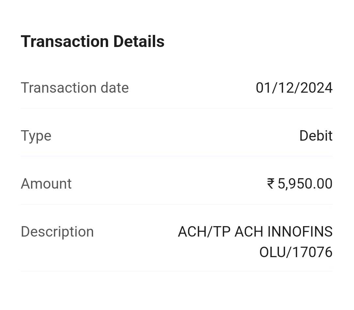The width and height of the screenshot is (354, 310).
Task: Click the word Details in the heading
Action: [x=139, y=41]
